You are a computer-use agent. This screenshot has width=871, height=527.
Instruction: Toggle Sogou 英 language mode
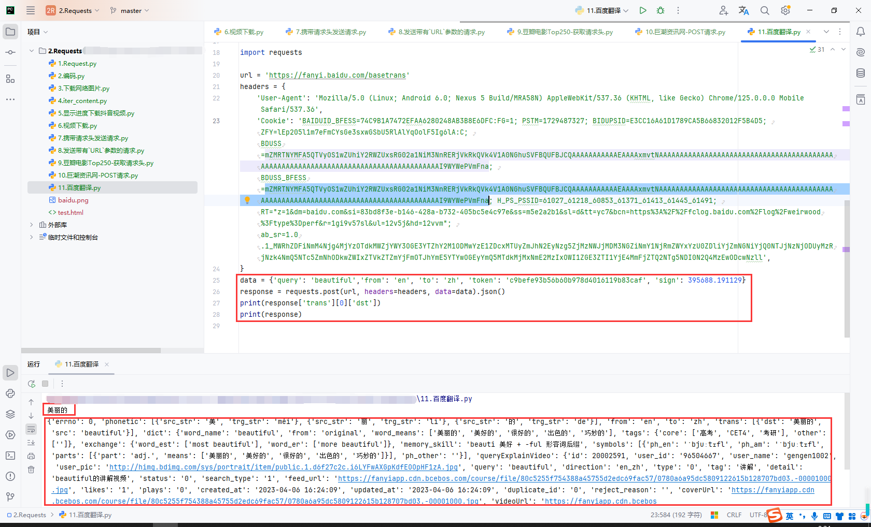click(789, 516)
